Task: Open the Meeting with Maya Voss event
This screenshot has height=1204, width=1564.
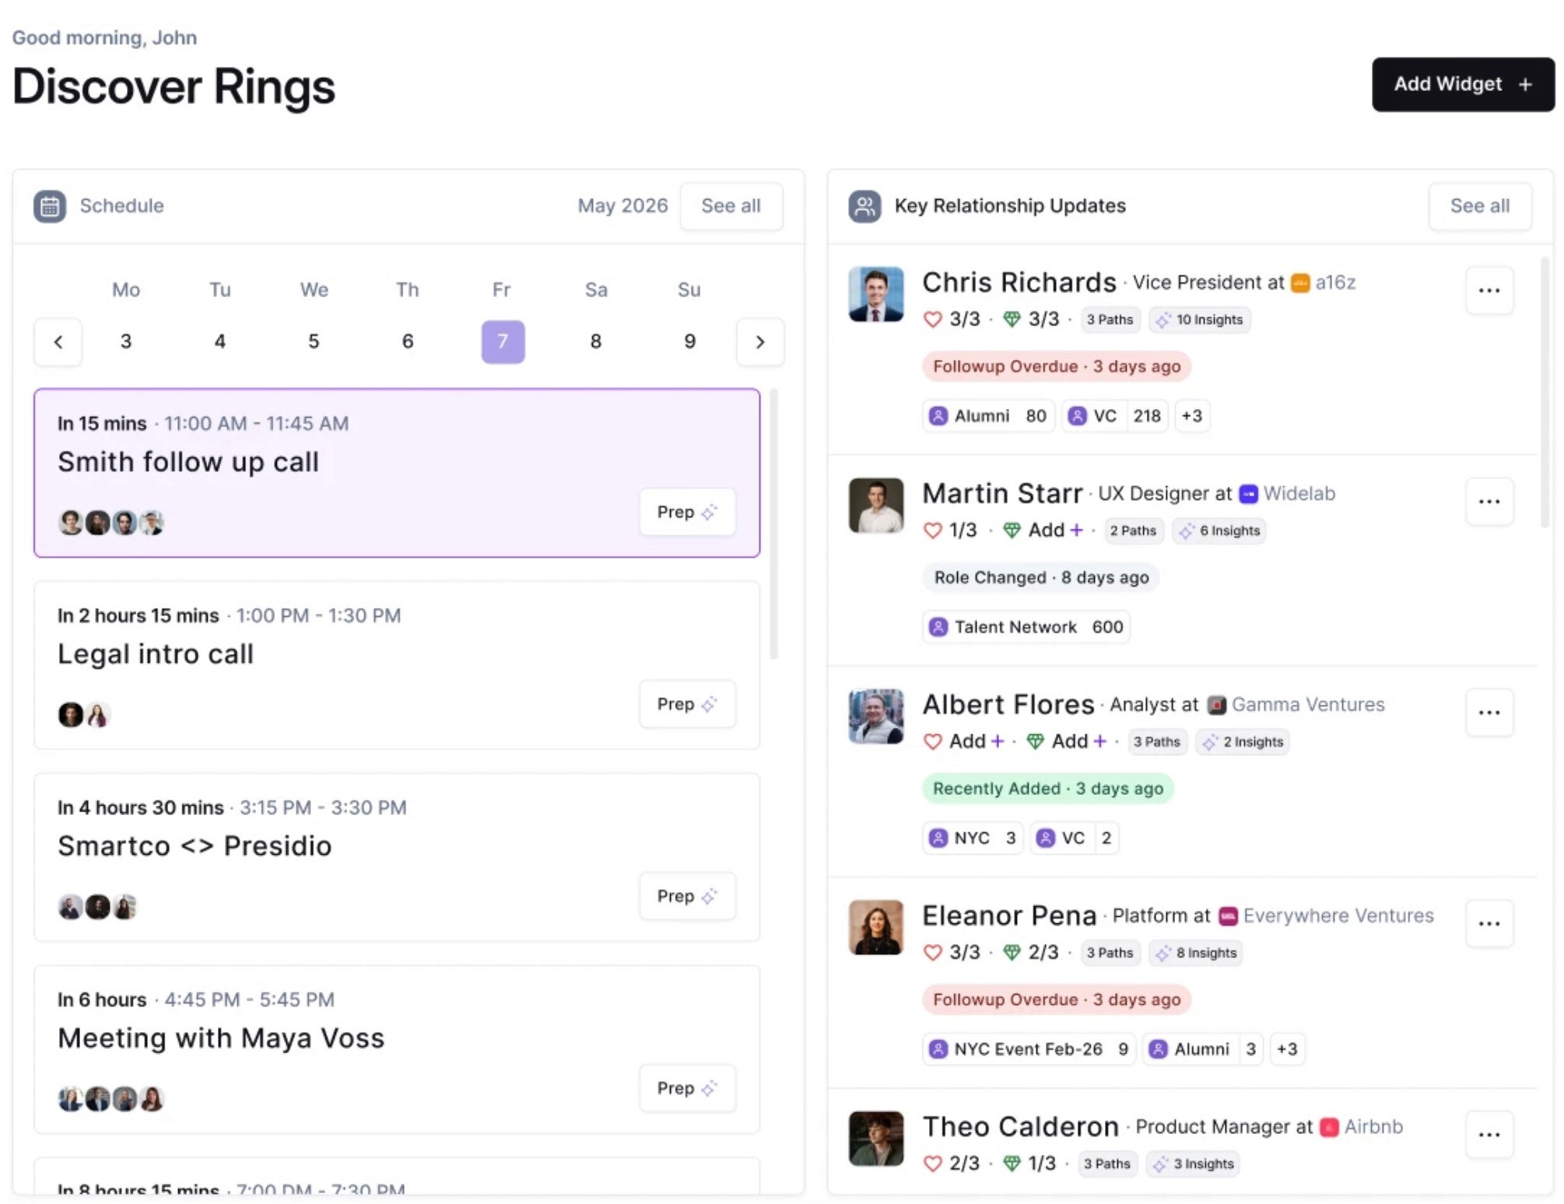Action: (x=397, y=1049)
